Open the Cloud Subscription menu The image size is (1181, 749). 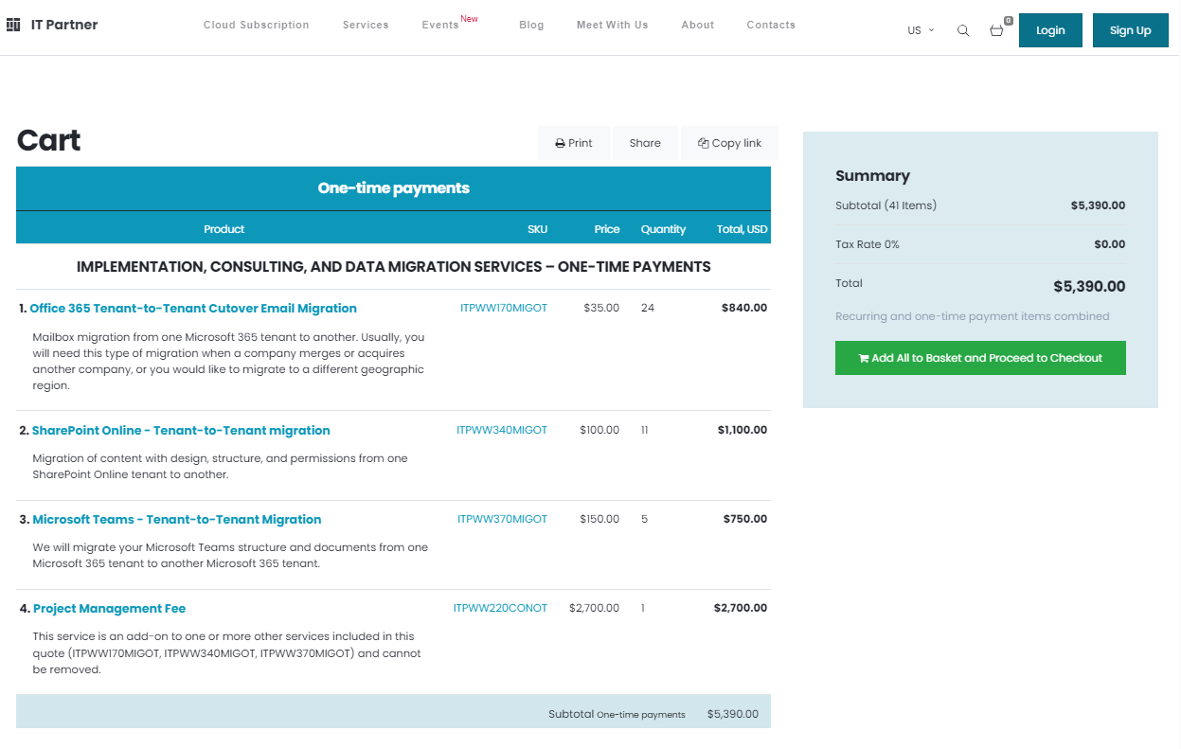[257, 25]
